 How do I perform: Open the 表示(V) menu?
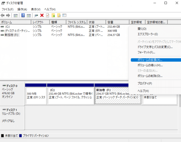point(36,9)
